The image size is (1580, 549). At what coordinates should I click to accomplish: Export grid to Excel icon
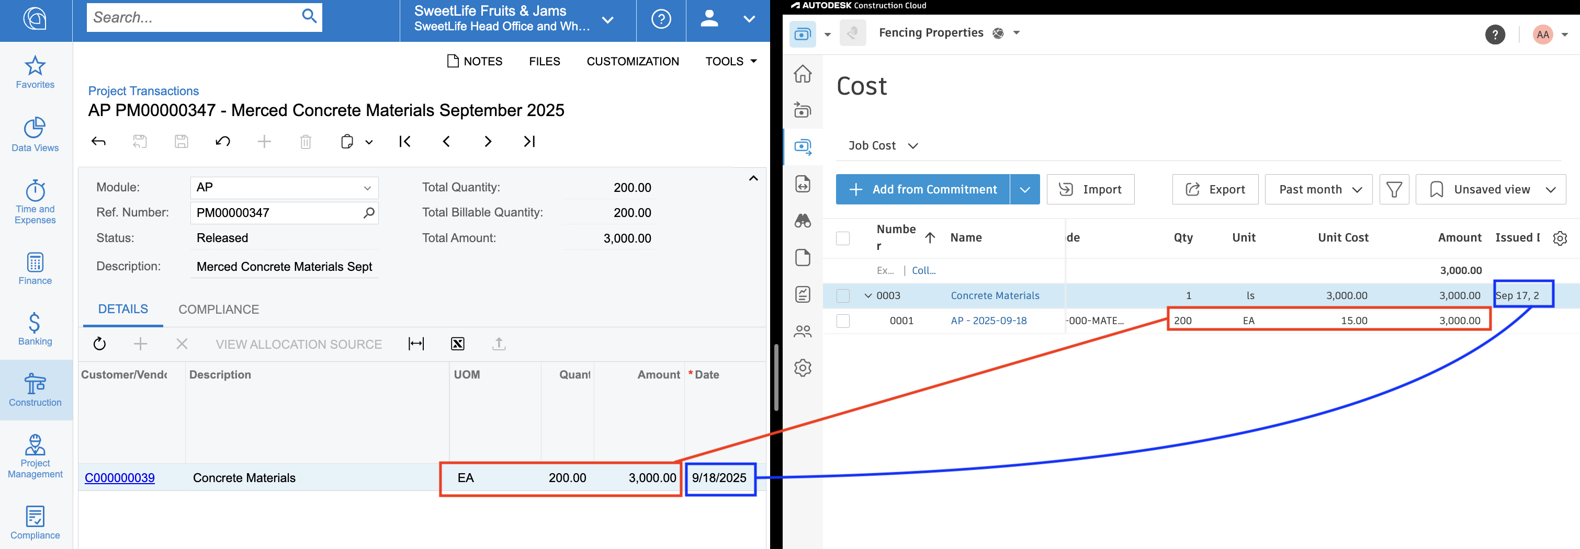pos(458,344)
